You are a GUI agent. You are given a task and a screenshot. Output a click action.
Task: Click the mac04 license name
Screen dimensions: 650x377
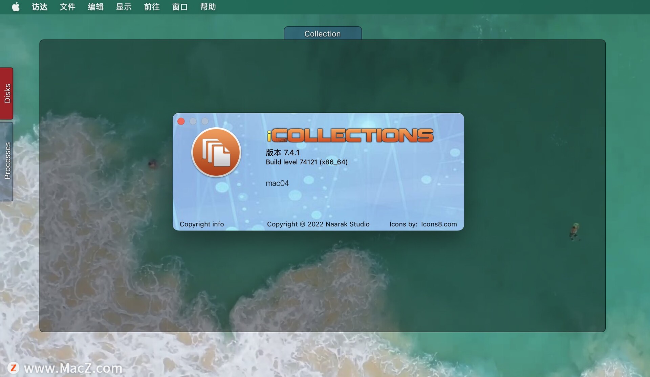pyautogui.click(x=277, y=183)
